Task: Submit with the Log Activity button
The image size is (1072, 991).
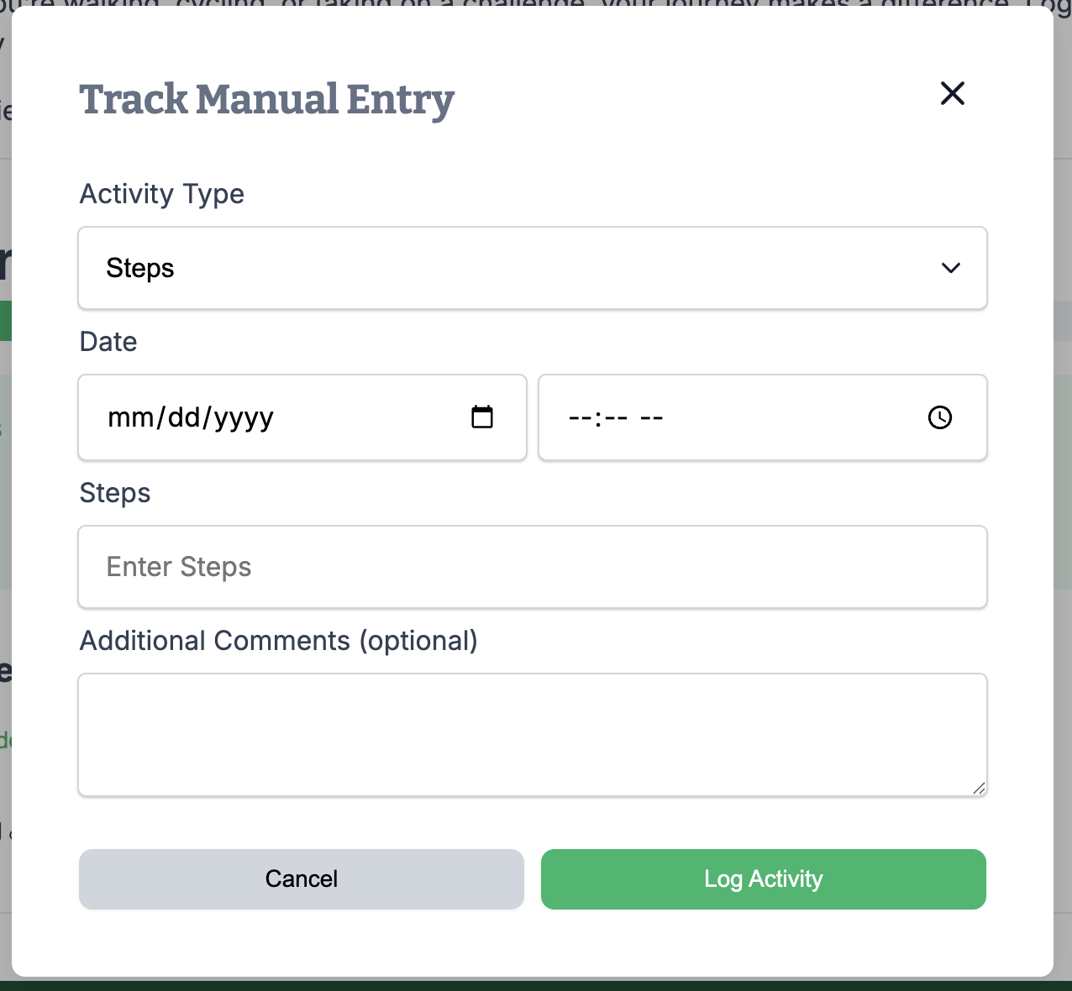Action: pos(763,878)
